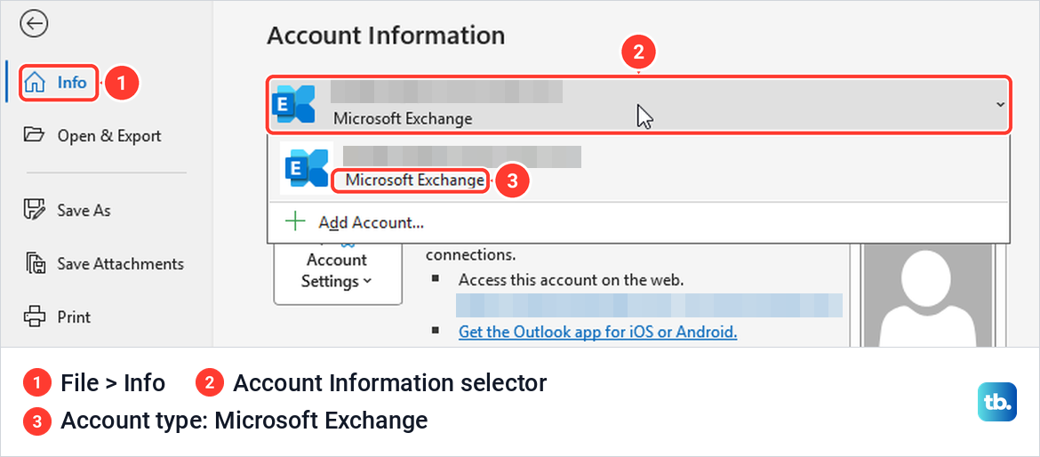Image resolution: width=1040 pixels, height=457 pixels.
Task: Open the Info tab
Action: [x=59, y=83]
